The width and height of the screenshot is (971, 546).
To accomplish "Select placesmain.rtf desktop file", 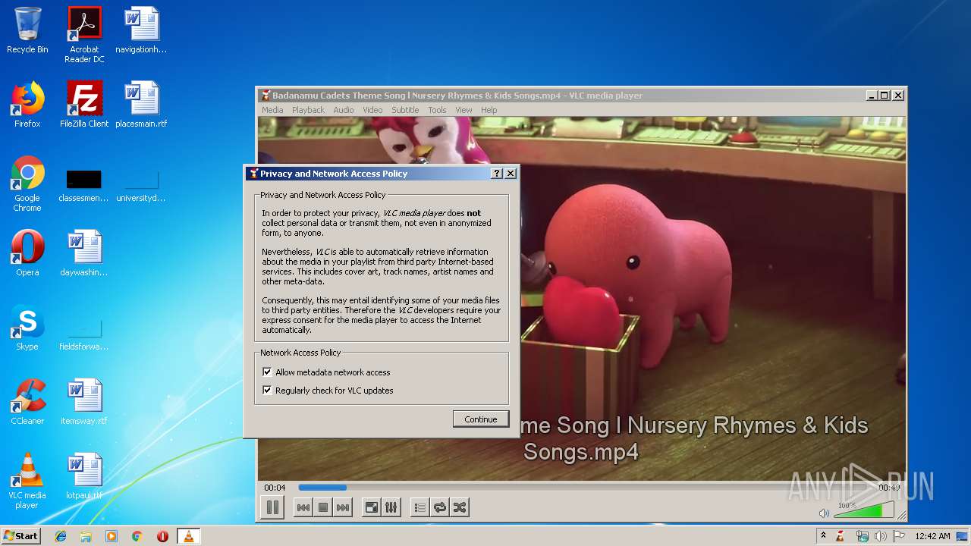I will (141, 105).
